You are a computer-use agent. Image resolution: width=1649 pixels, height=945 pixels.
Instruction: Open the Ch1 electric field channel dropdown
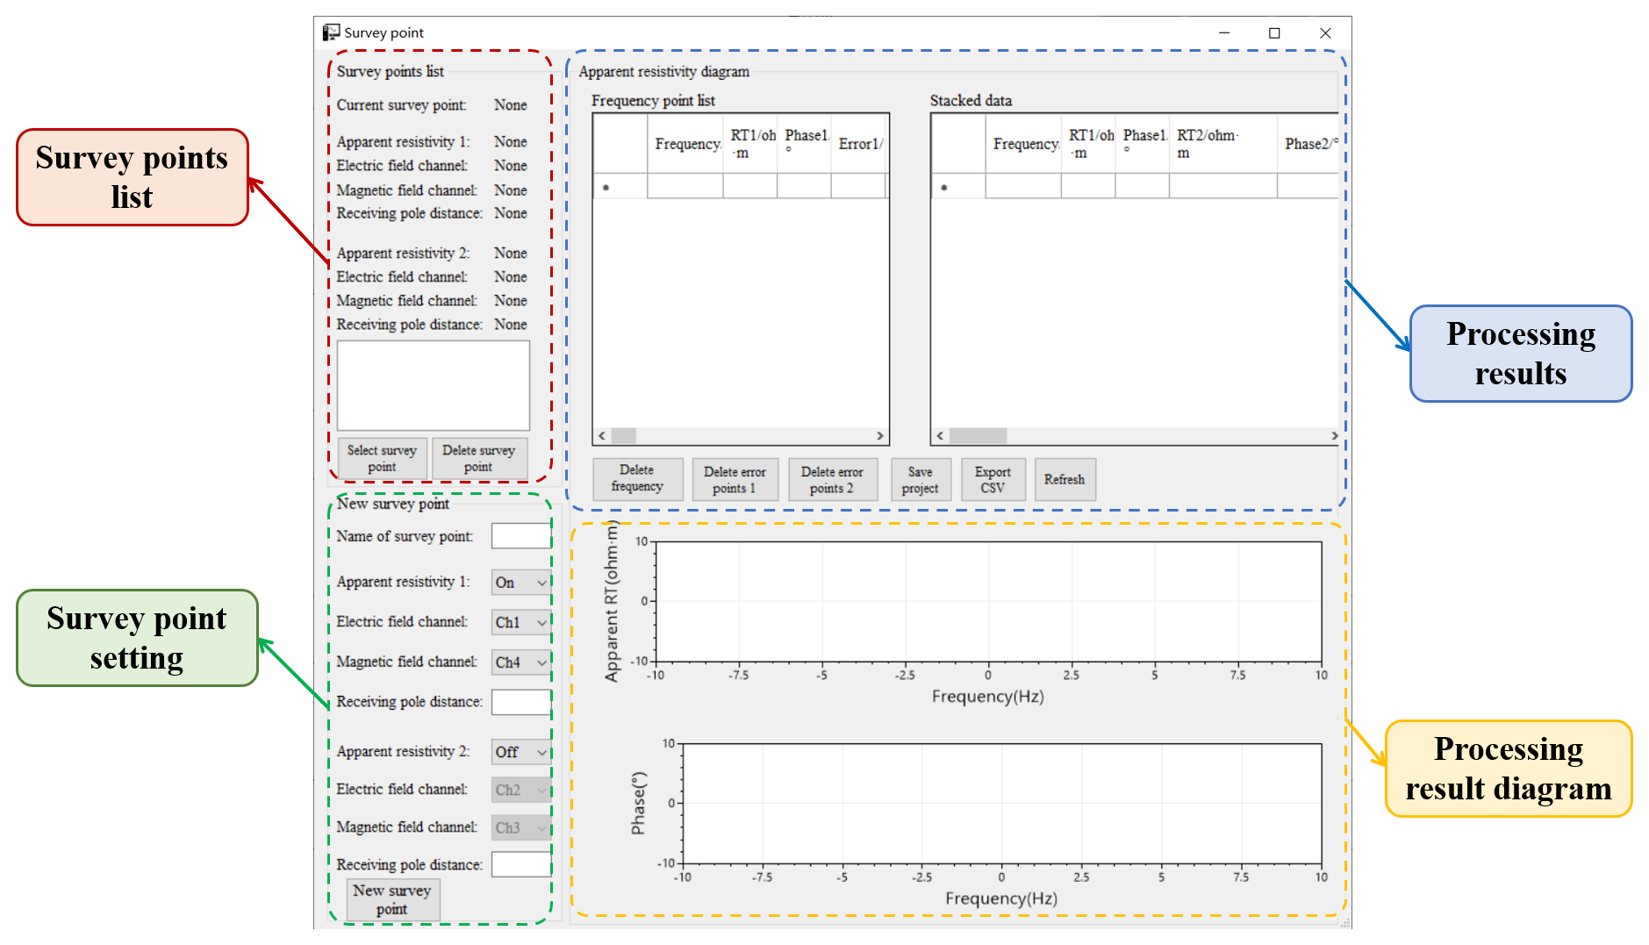(x=521, y=622)
